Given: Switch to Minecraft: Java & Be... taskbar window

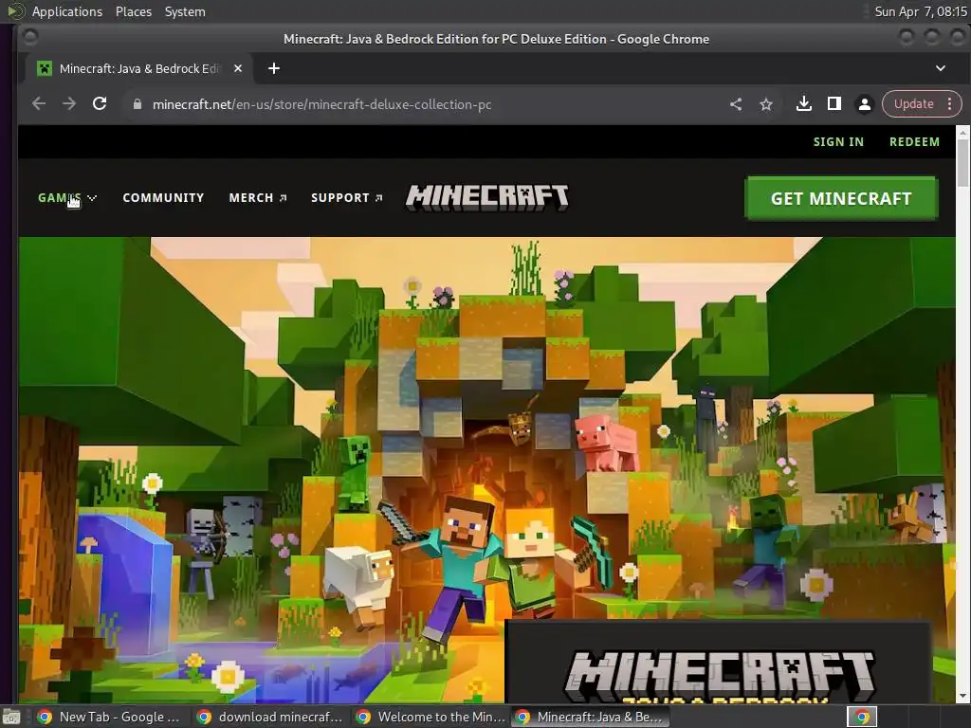Looking at the screenshot, I should (588, 717).
